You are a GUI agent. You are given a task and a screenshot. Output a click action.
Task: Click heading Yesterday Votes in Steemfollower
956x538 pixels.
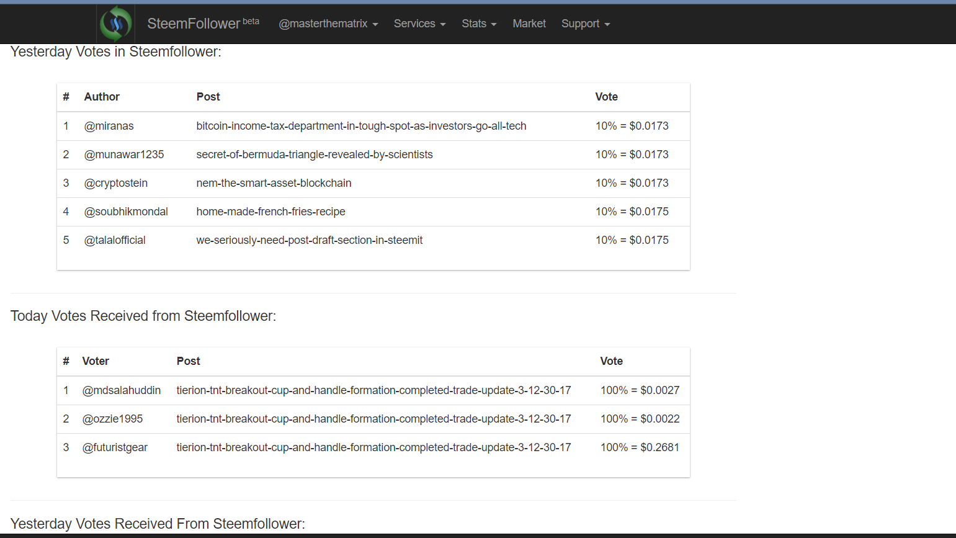116,52
